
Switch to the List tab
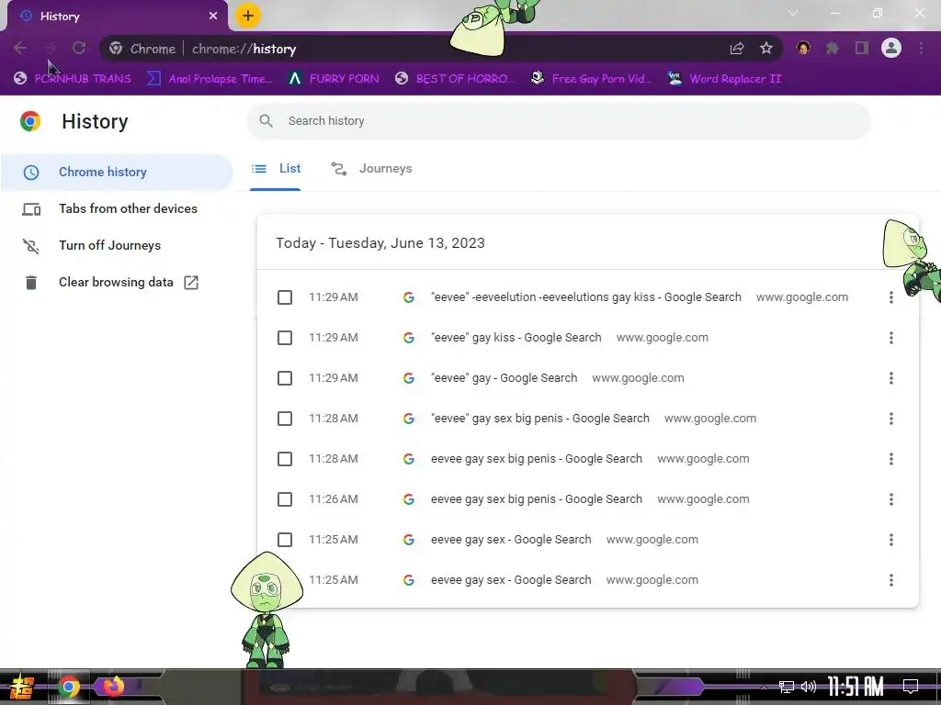click(276, 169)
